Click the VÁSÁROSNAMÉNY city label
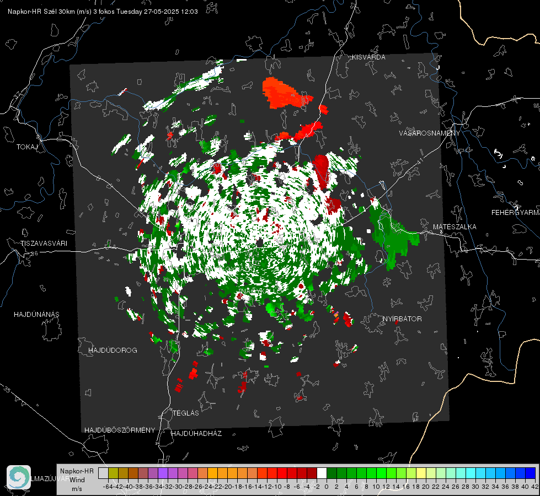Viewport: 540px width, 496px height. pyautogui.click(x=430, y=133)
